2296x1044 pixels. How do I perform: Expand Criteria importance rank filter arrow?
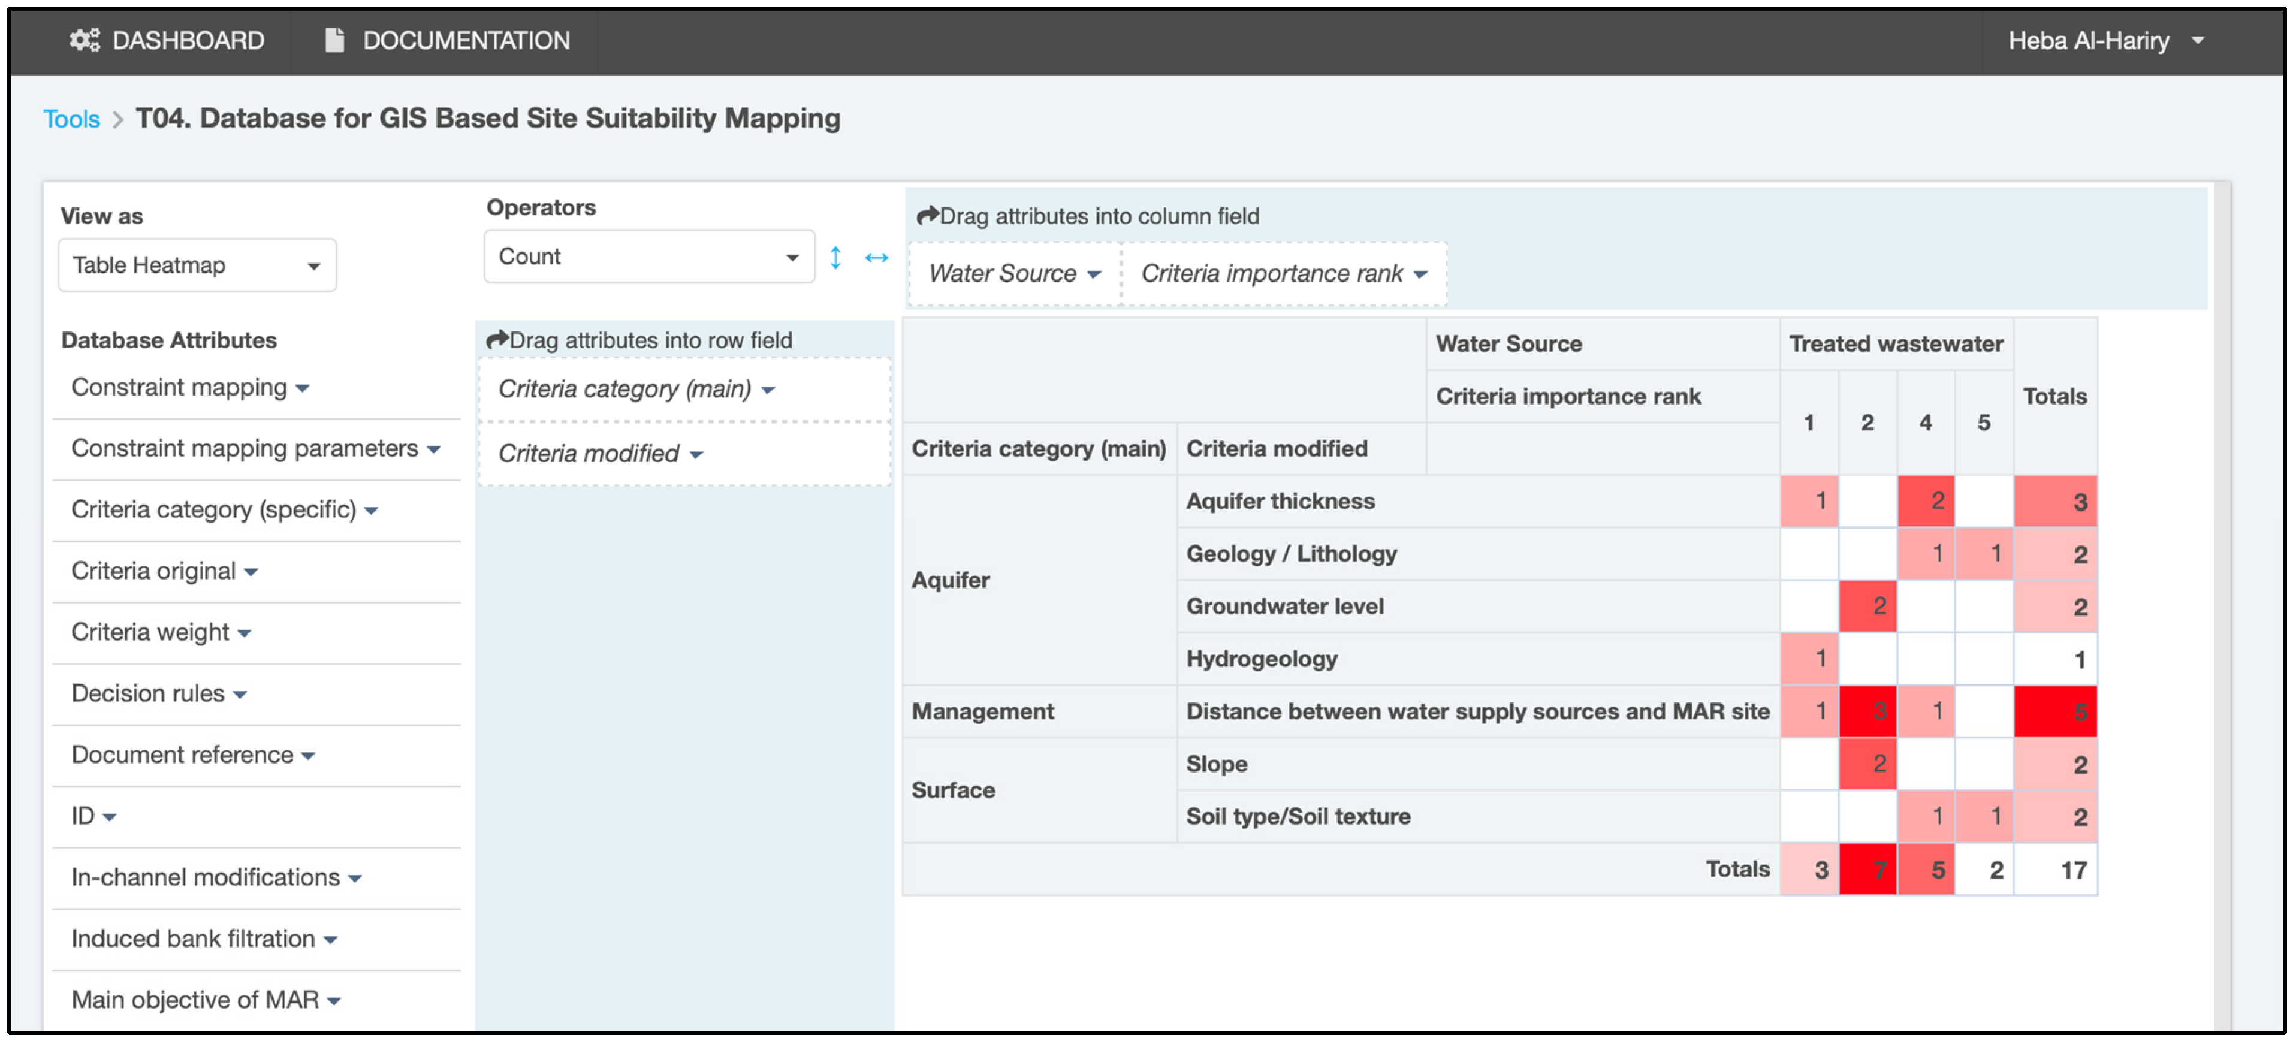pyautogui.click(x=1420, y=274)
